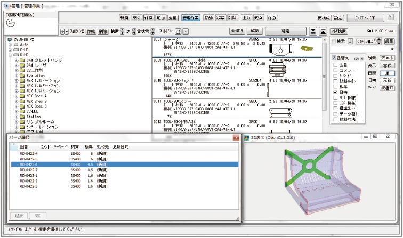This screenshot has height=238, width=403.
Task: Click the 印刷 toolbar button
Action: tap(272, 18)
